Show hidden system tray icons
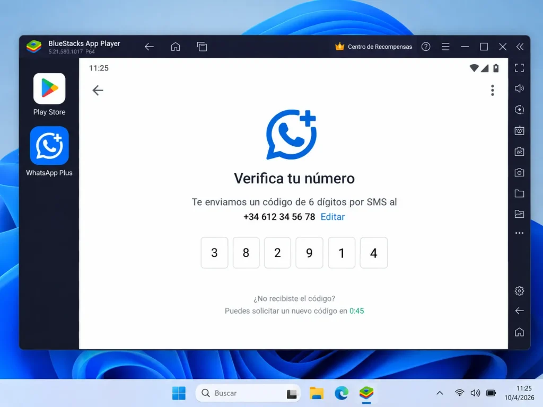Viewport: 543px width, 407px height. (440, 393)
